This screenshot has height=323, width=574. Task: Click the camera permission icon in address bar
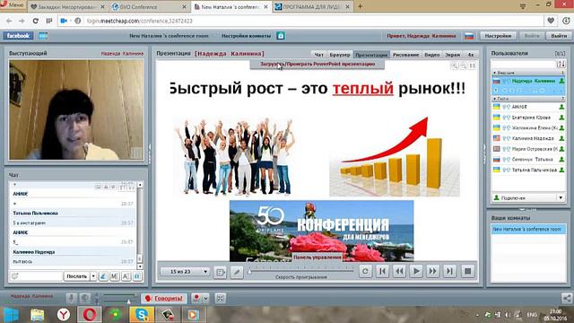point(64,21)
